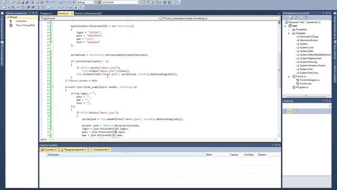This screenshot has width=337, height=190.
Task: Toggle the Ошибок: 0 errors filter
Action: coord(49,149)
